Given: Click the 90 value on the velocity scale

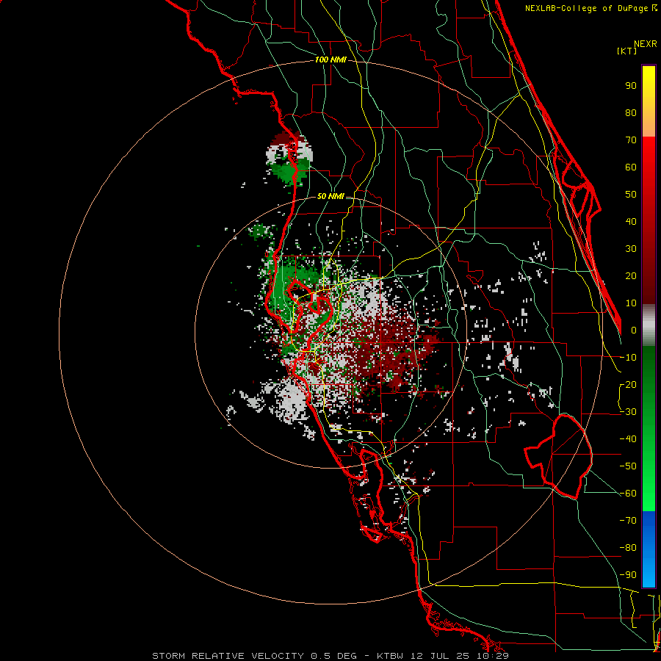Looking at the screenshot, I should [631, 86].
